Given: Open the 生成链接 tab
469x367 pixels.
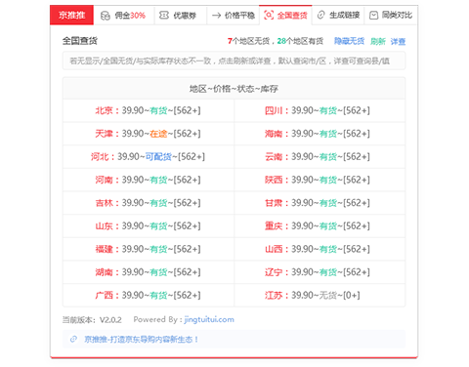Looking at the screenshot, I should click(x=338, y=15).
